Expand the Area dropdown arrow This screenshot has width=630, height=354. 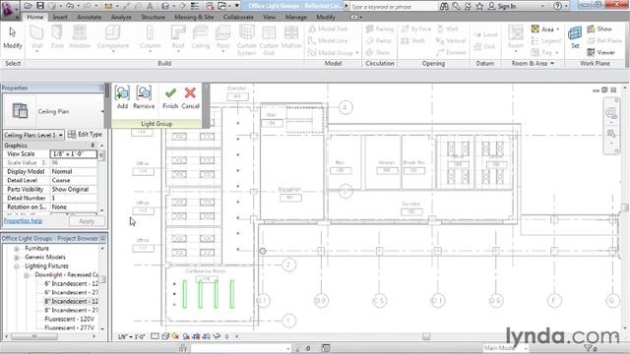[558, 29]
